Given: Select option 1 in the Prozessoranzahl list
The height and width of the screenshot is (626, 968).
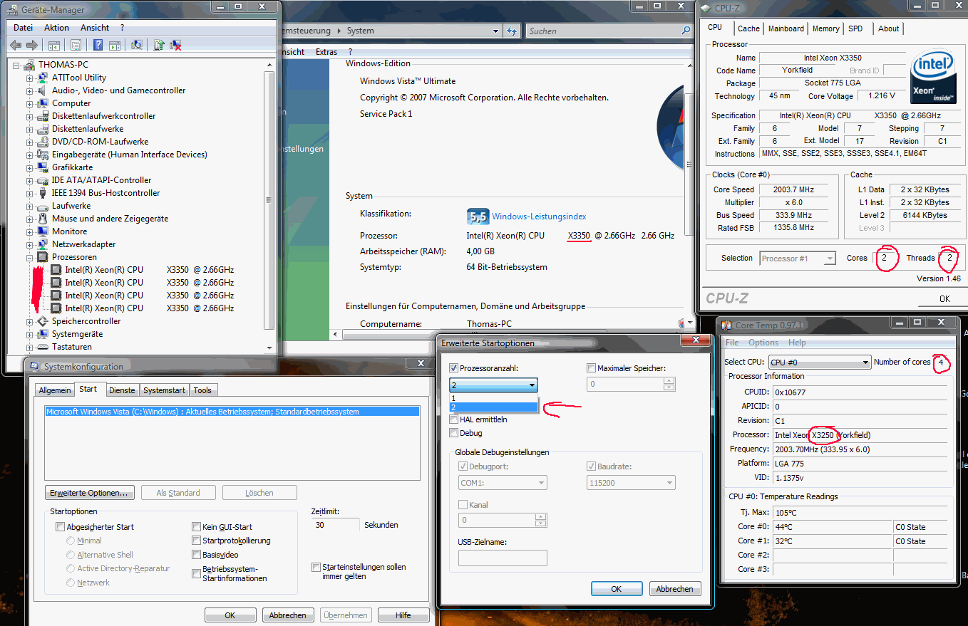Looking at the screenshot, I should (x=493, y=398).
